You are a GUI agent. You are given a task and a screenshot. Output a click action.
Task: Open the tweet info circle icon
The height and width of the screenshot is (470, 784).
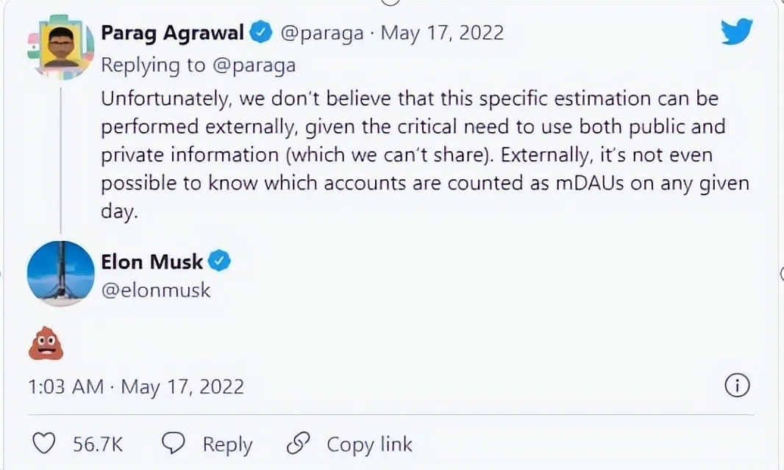point(737,386)
